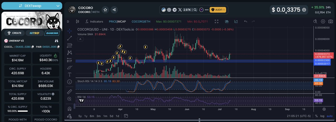Redo the last chart action
The width and height of the screenshot is (336, 122).
point(253,21)
